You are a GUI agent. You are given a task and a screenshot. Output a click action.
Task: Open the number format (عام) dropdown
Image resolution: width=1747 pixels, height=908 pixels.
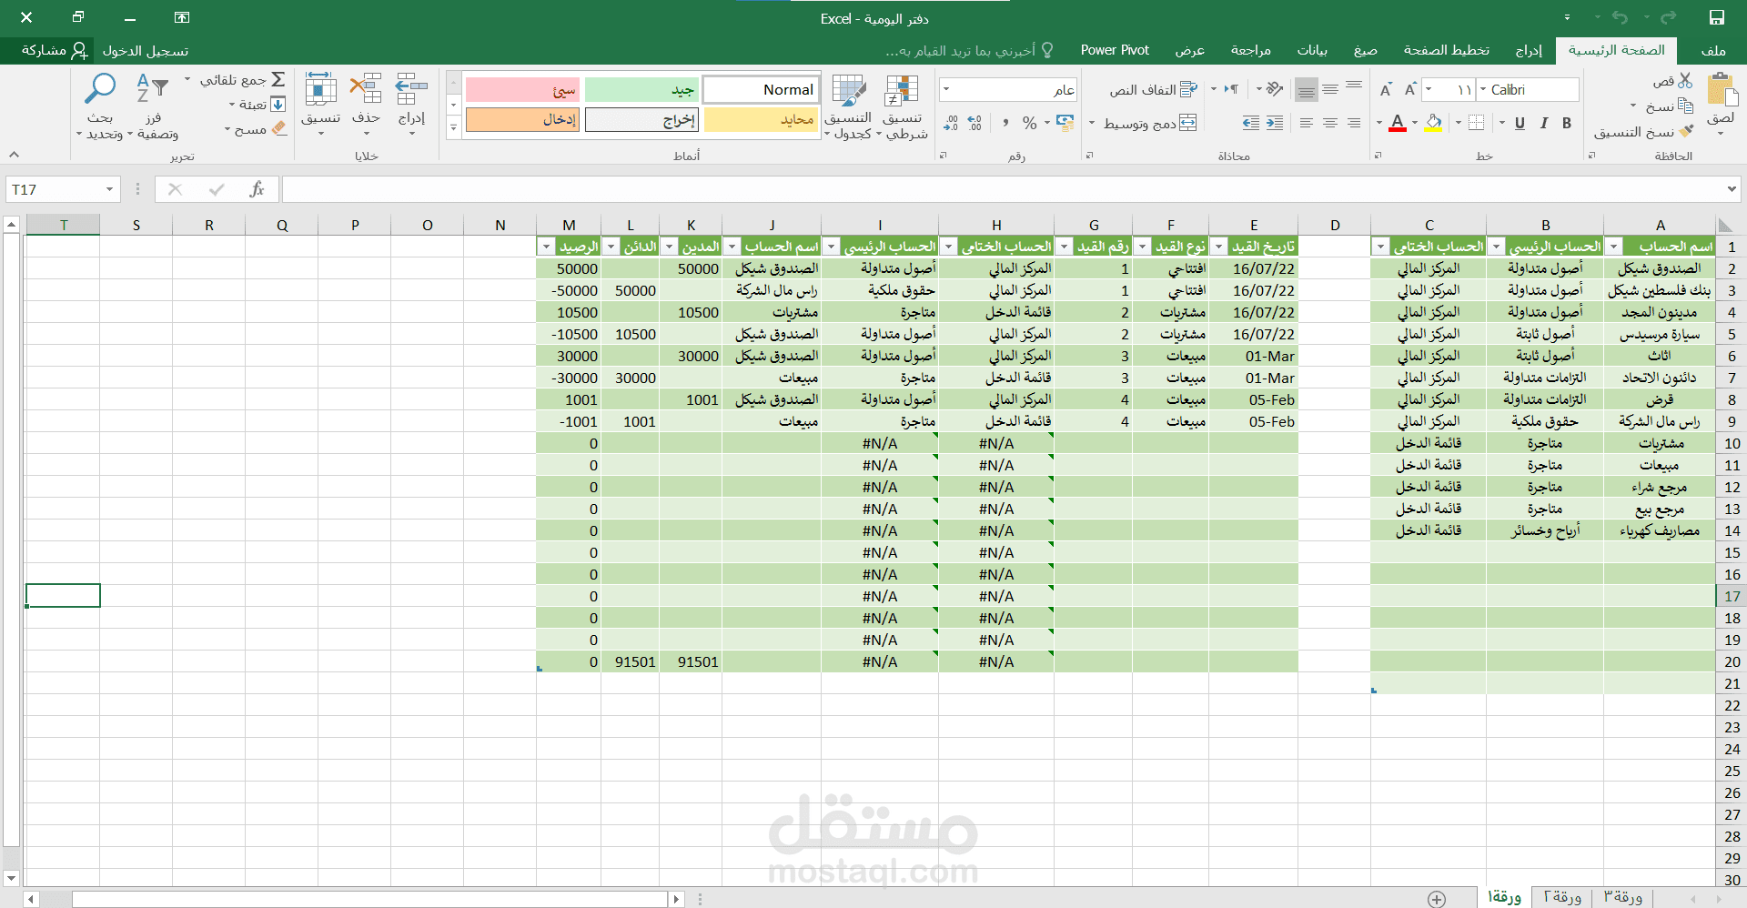pyautogui.click(x=946, y=89)
